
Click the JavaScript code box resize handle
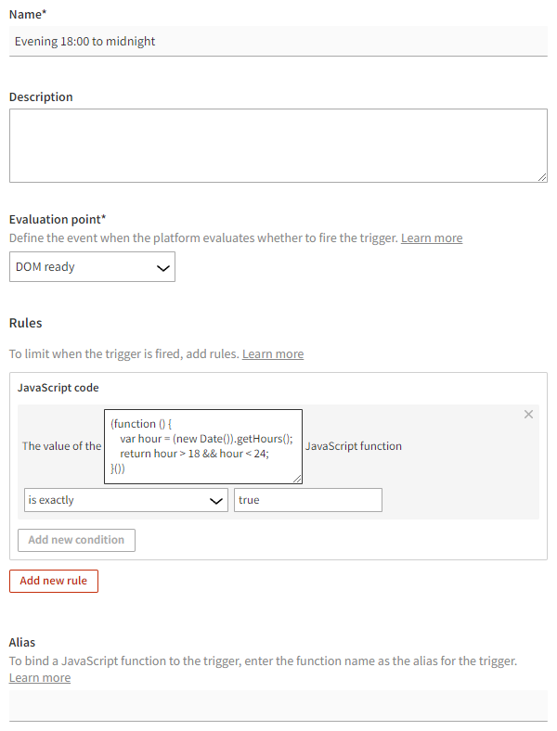click(297, 478)
